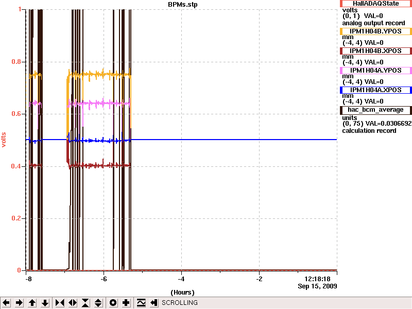Click the vertical volts axis label

tap(4, 140)
